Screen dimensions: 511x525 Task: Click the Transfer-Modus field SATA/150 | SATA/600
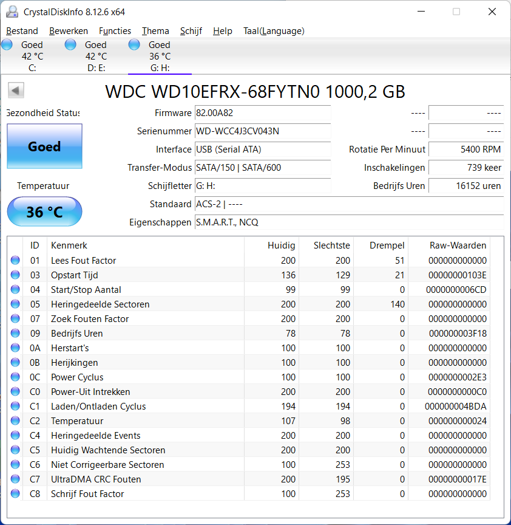[263, 168]
